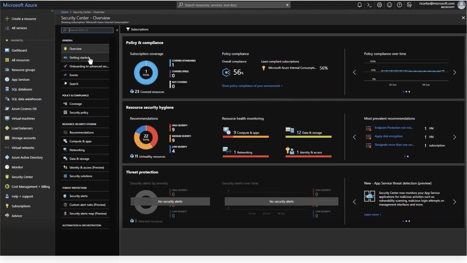The height and width of the screenshot is (263, 467).
Task: Show next policy compliance chart
Action: coord(455,72)
